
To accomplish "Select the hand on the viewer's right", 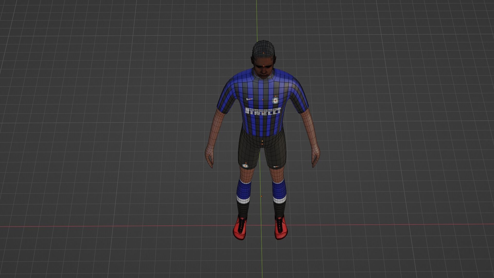I will (x=315, y=157).
